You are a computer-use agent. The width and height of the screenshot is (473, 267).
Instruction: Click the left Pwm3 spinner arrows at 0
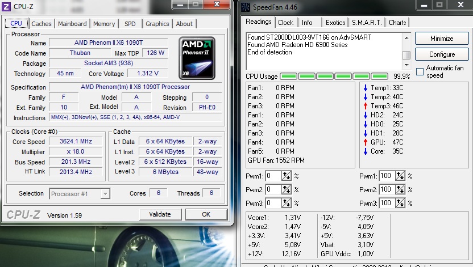point(287,203)
